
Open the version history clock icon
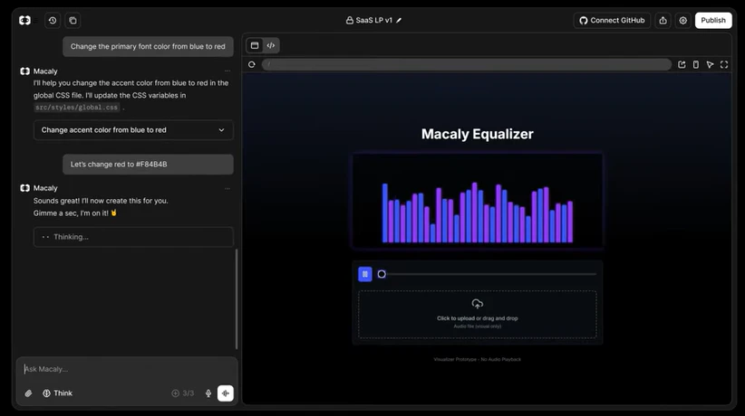click(53, 21)
